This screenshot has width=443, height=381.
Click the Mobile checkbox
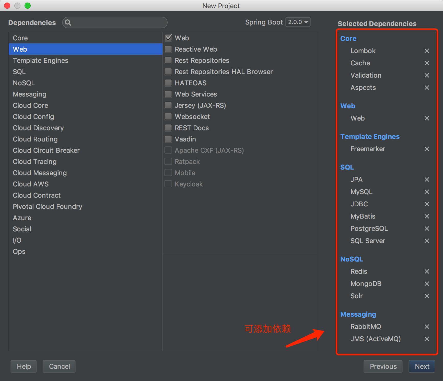click(x=168, y=173)
